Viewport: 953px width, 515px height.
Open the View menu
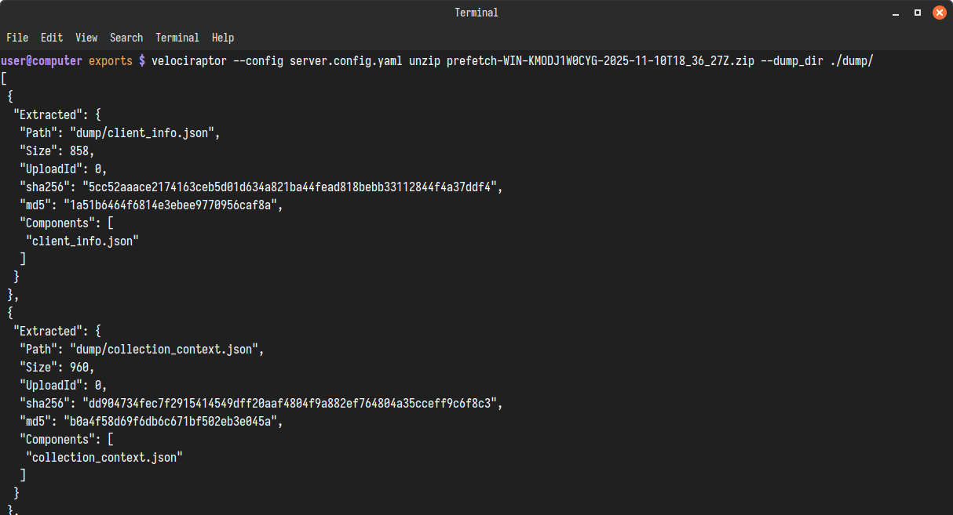86,38
